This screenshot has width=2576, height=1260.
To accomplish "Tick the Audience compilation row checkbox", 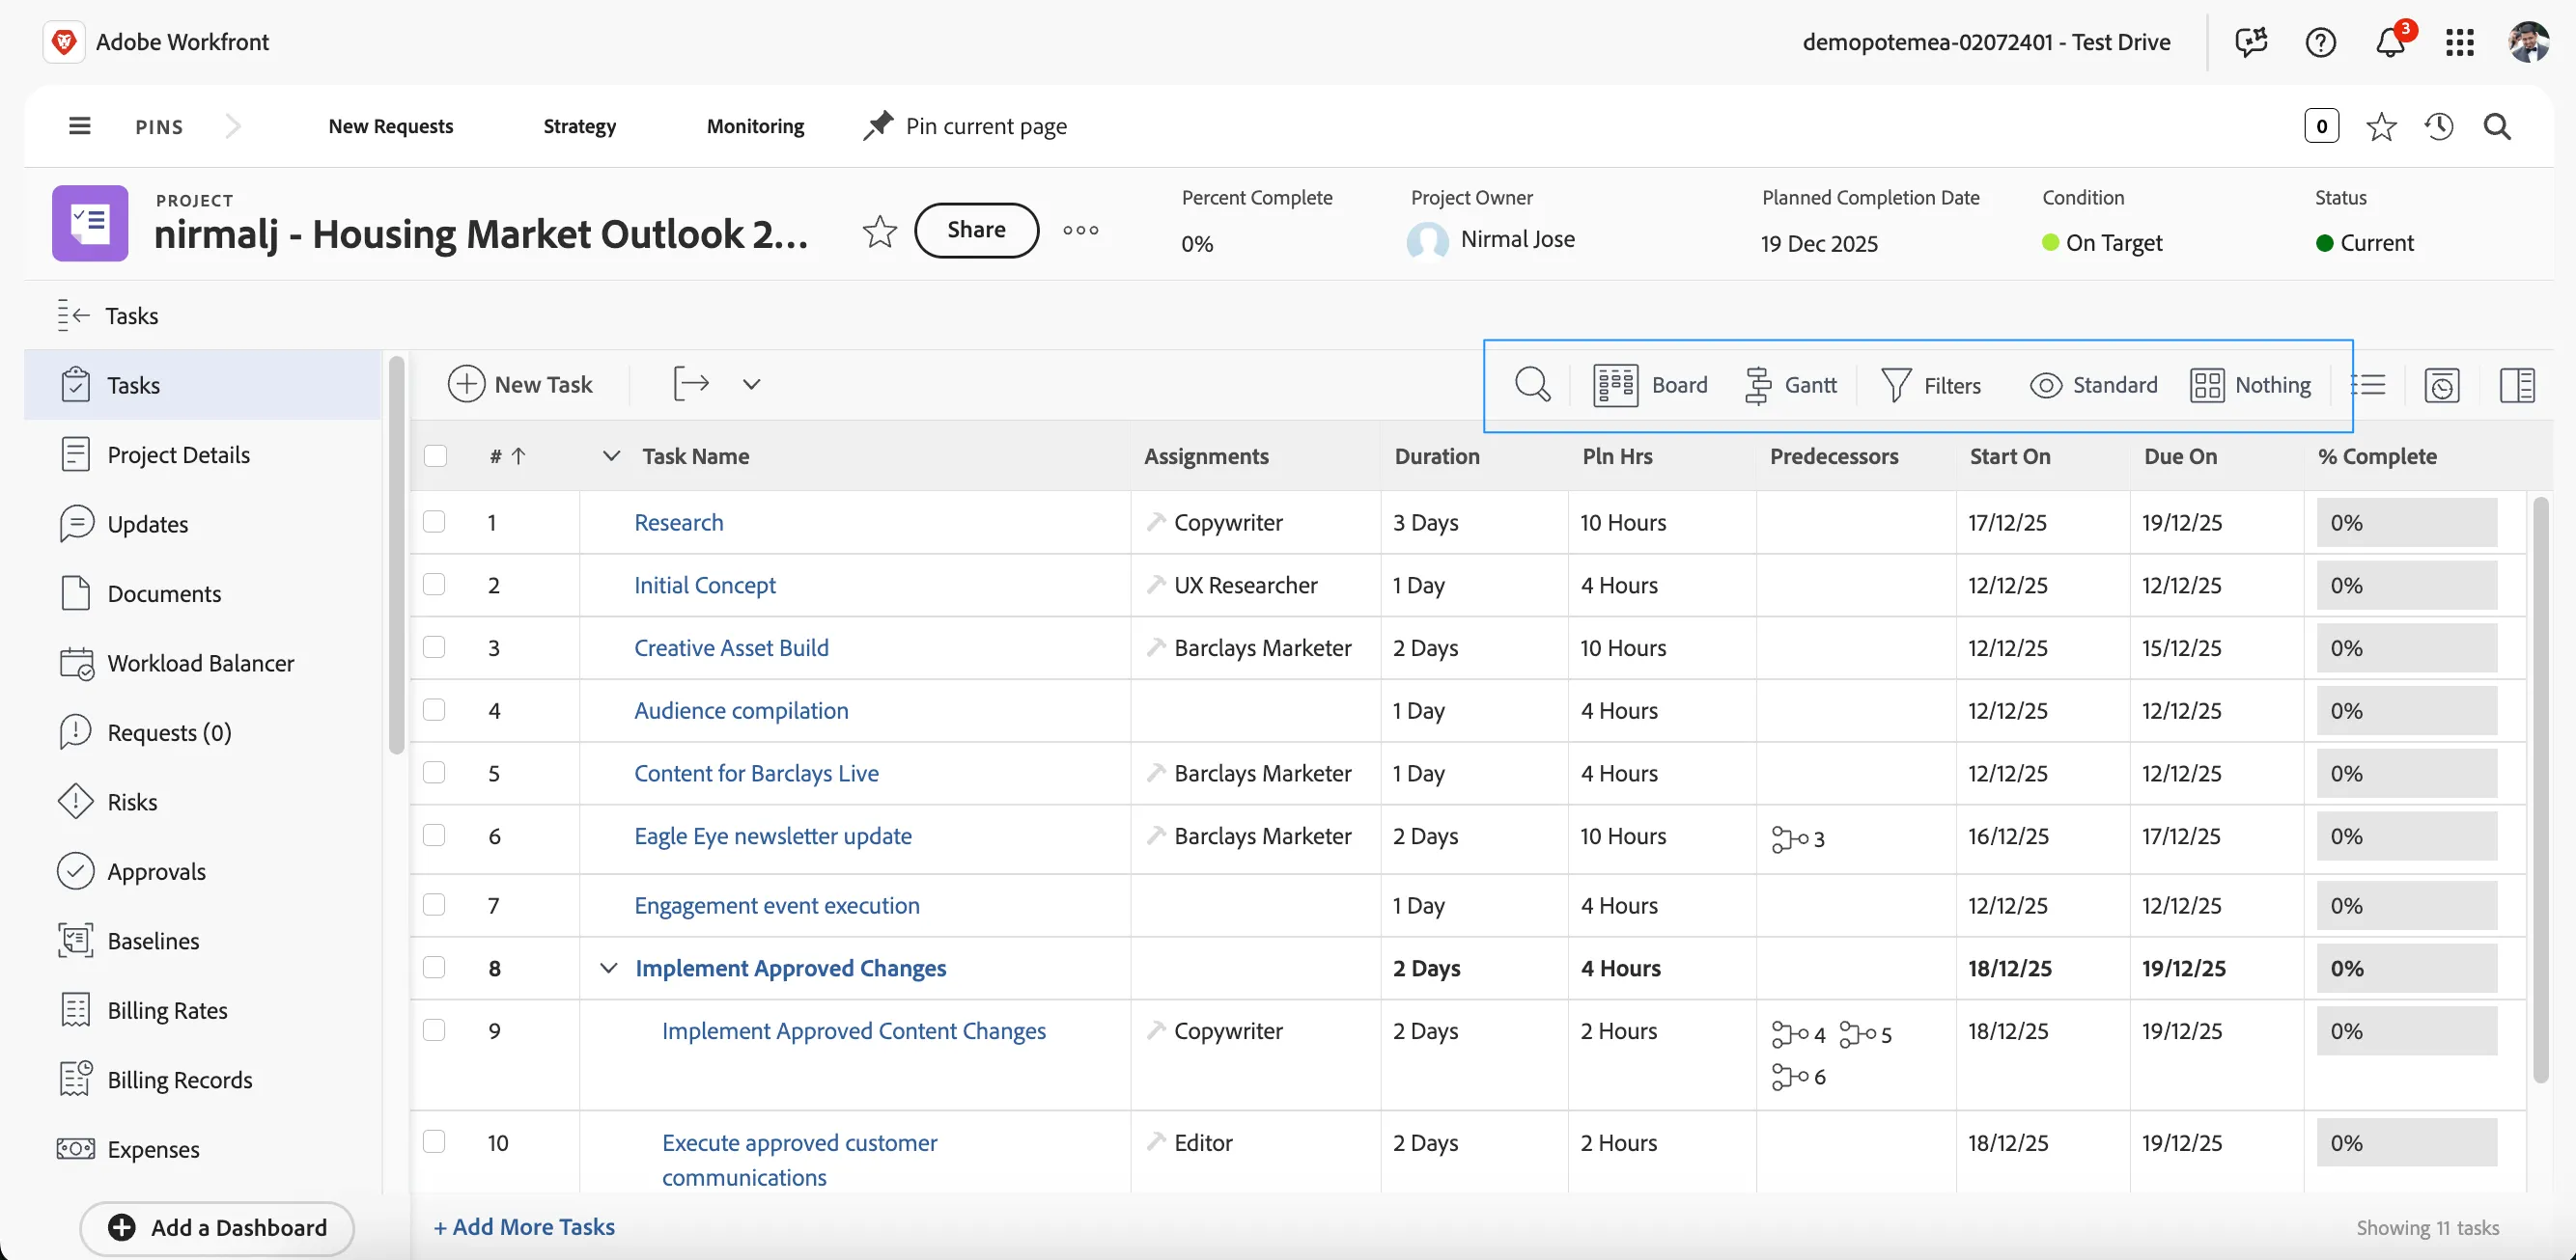I will [434, 710].
